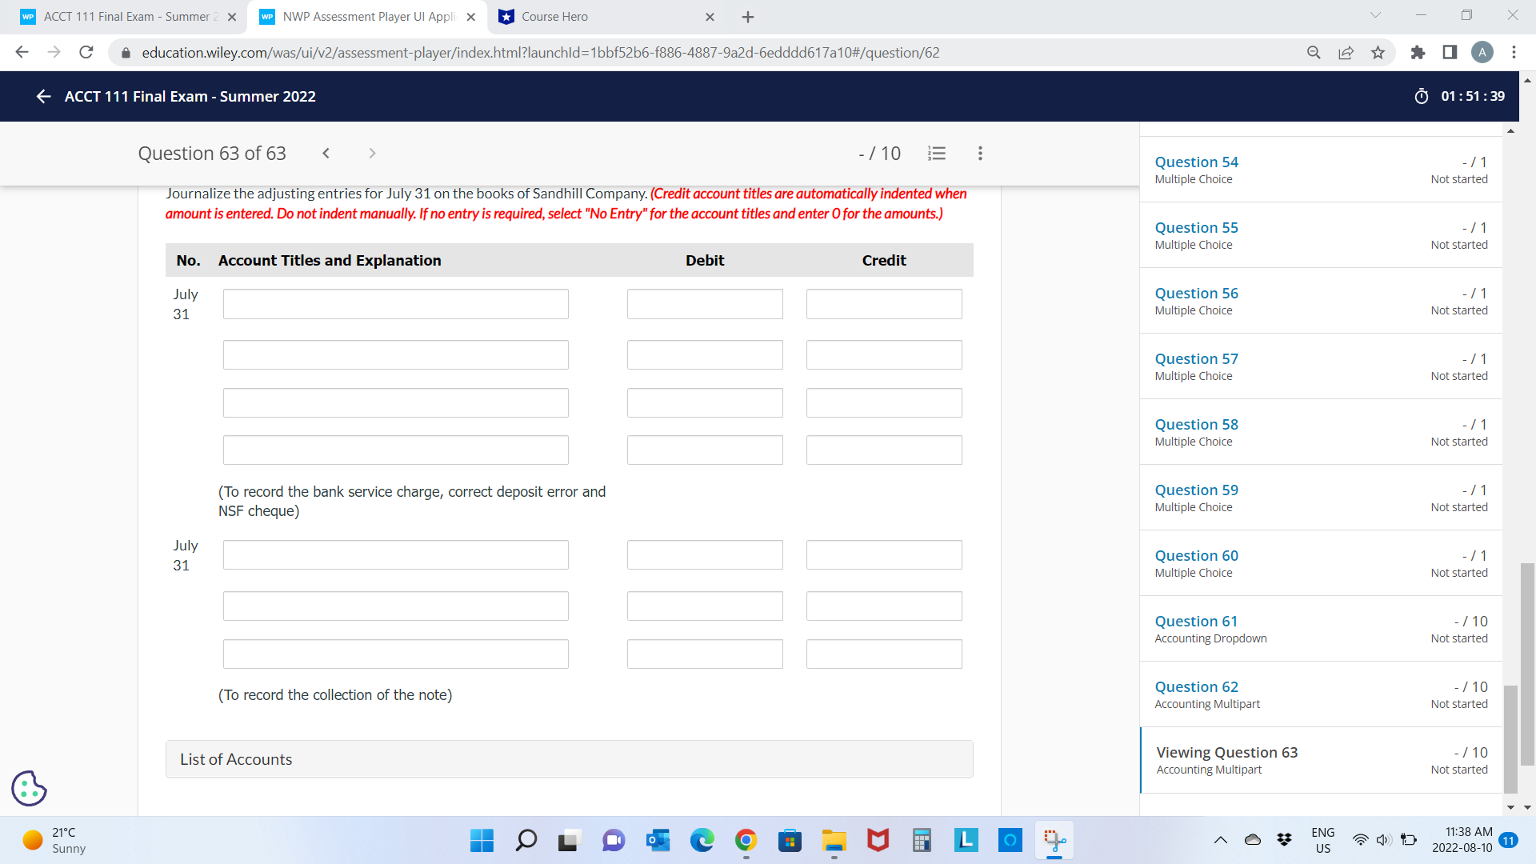
Task: Click the exam timer clock icon
Action: pyautogui.click(x=1422, y=97)
